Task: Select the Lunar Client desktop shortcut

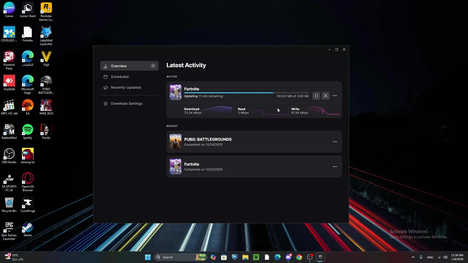Action: [28, 10]
